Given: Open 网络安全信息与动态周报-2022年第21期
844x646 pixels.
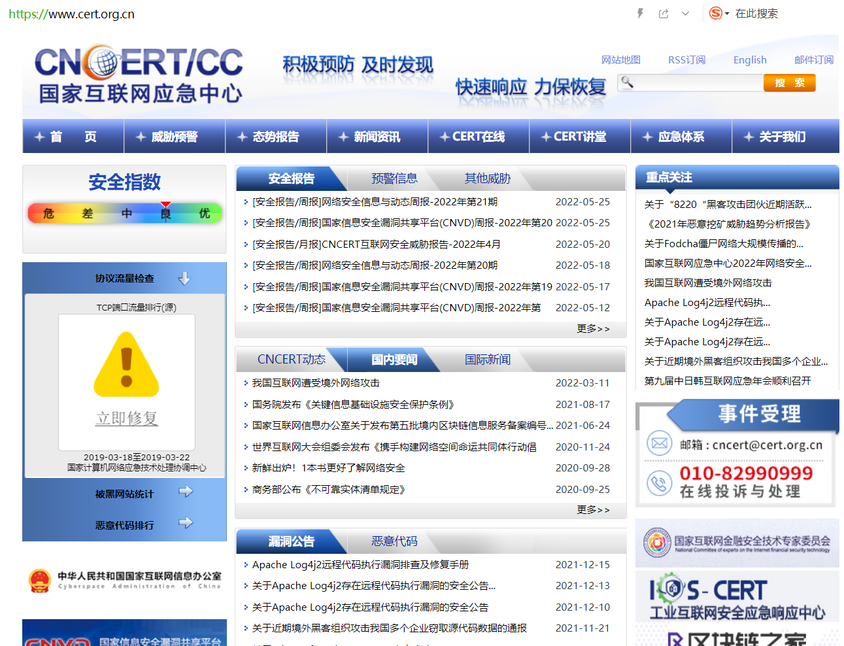Looking at the screenshot, I should click(x=375, y=202).
